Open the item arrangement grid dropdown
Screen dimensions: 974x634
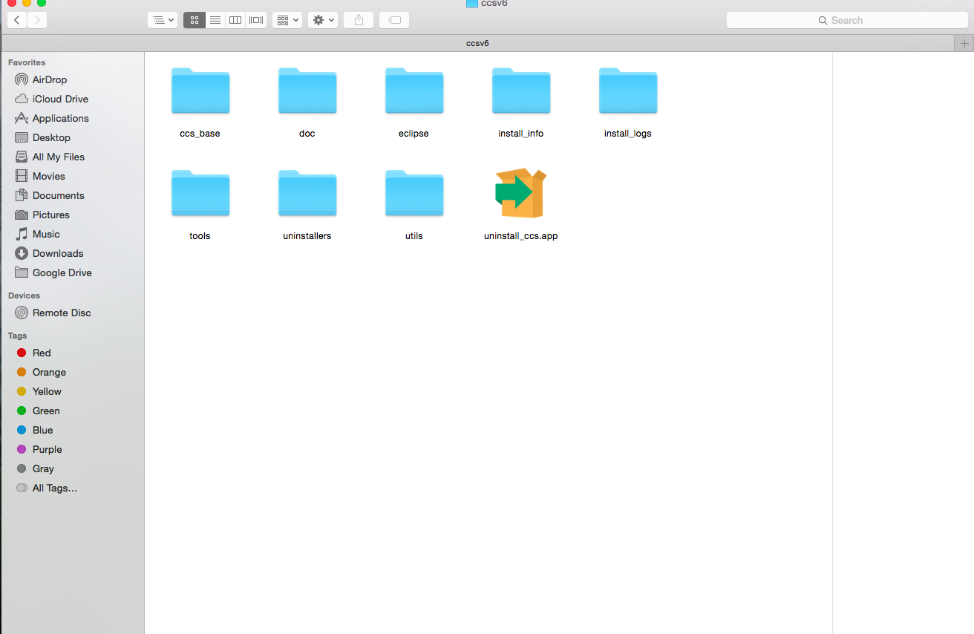coord(287,20)
